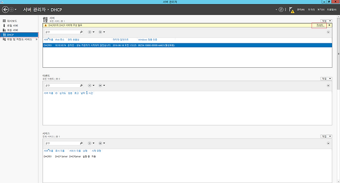This screenshot has height=183, width=340.
Task: Click the servers tile icon at section header
Action: click(45, 19)
